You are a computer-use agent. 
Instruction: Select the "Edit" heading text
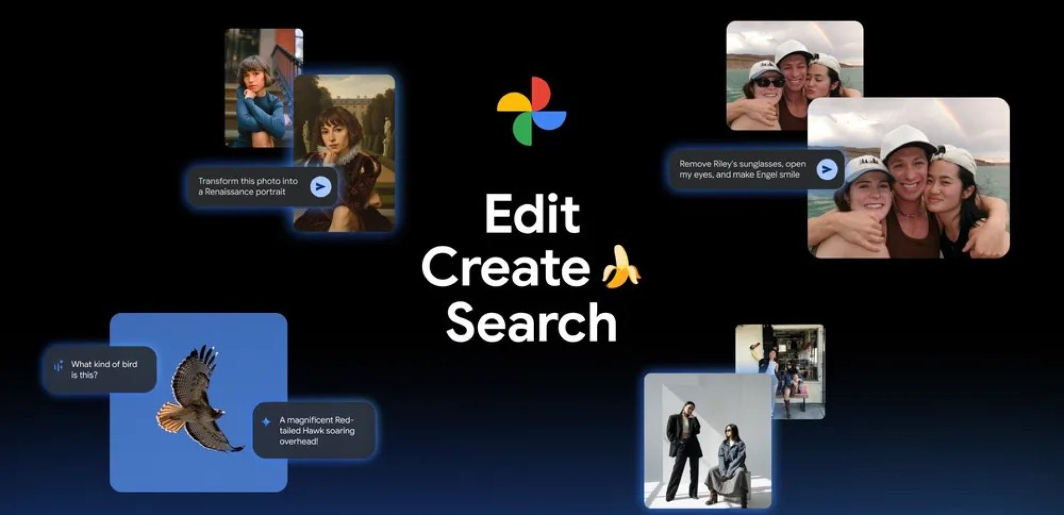pyautogui.click(x=532, y=214)
